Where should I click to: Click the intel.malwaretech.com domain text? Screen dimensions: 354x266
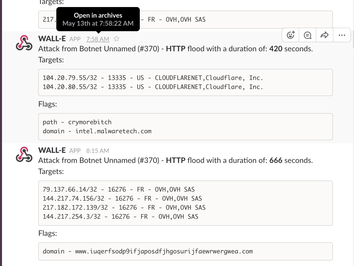113,131
